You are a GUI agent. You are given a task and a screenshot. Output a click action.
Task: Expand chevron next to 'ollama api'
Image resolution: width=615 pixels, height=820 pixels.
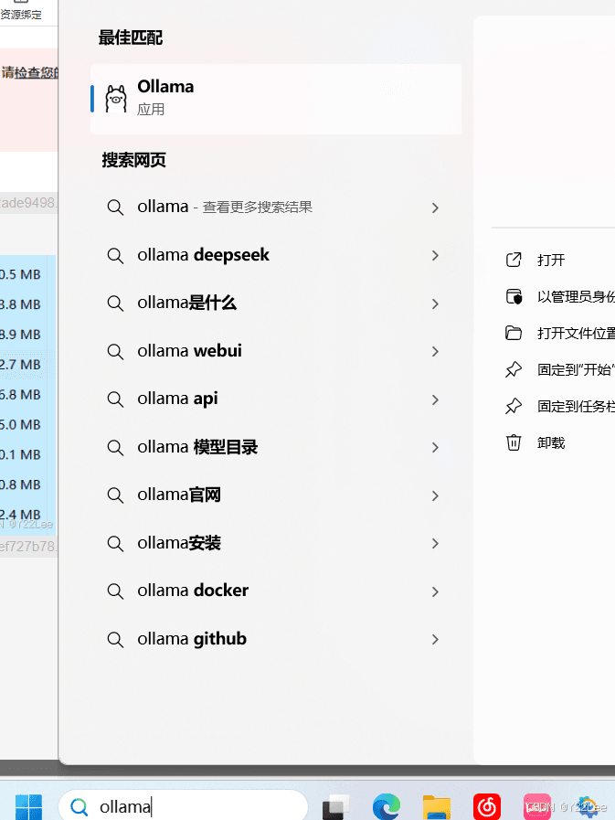coord(435,399)
